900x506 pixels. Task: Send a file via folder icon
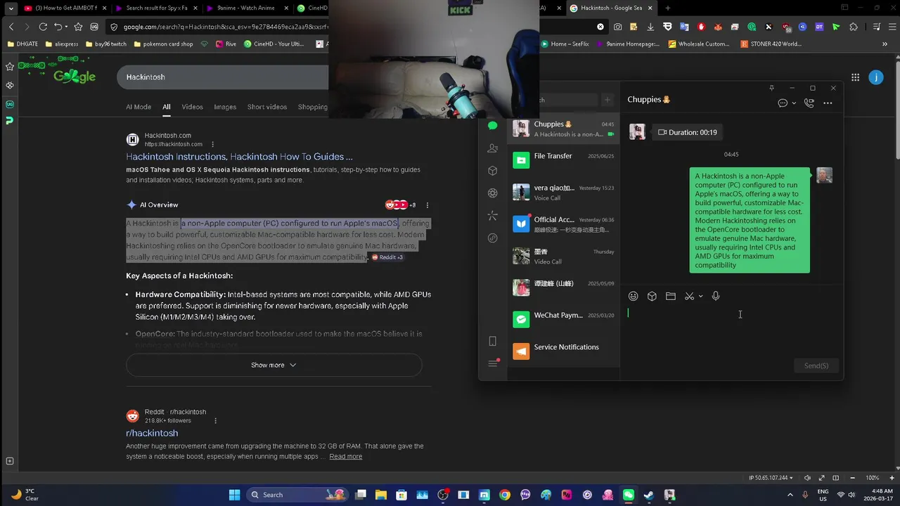[671, 296]
